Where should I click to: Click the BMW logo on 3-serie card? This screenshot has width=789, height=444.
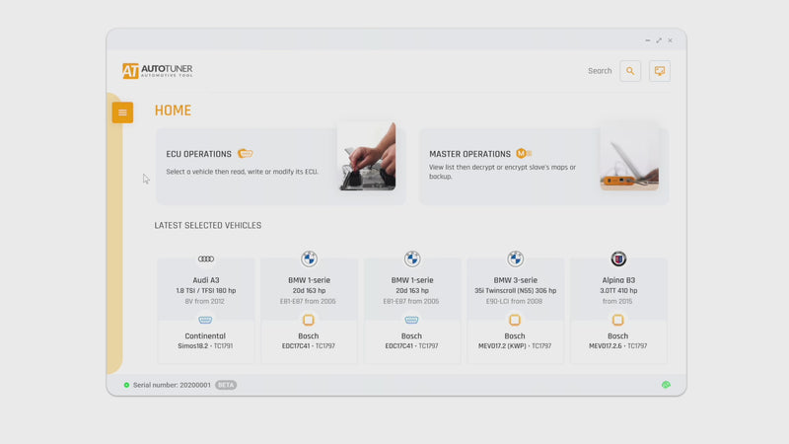515,259
